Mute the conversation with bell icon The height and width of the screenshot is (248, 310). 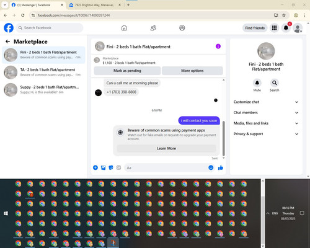coord(257,83)
